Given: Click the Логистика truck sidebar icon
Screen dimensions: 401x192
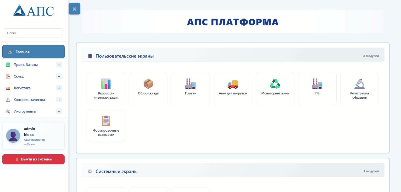Looking at the screenshot, I should click(x=8, y=88).
